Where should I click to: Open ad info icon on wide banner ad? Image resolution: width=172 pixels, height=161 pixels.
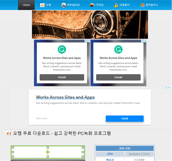click(x=166, y=88)
